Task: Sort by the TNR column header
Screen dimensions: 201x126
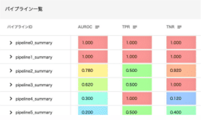Action: (x=170, y=27)
